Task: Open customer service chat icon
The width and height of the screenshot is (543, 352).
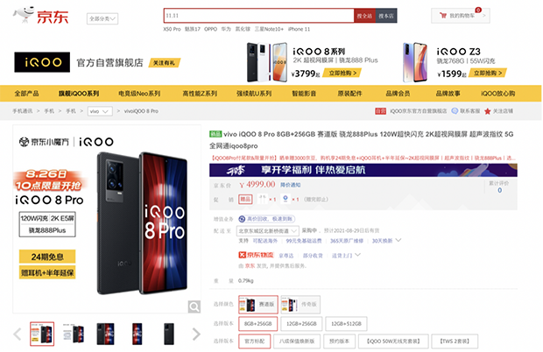Action: pyautogui.click(x=455, y=111)
